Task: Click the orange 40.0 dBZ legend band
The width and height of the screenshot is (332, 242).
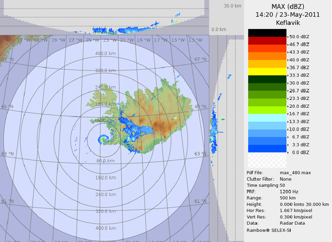Action: coord(267,56)
